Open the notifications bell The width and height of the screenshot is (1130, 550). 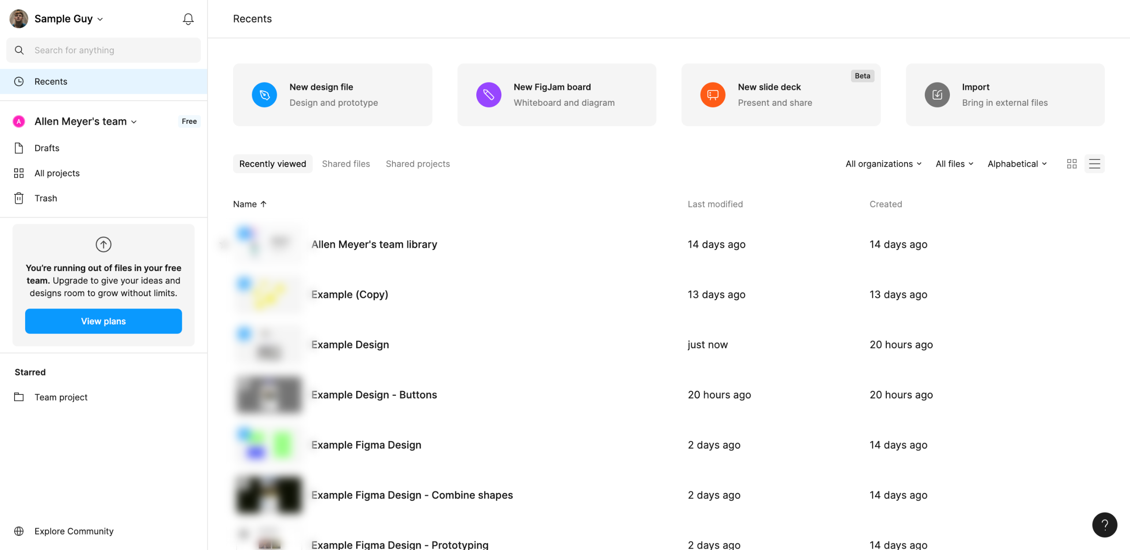pos(188,19)
